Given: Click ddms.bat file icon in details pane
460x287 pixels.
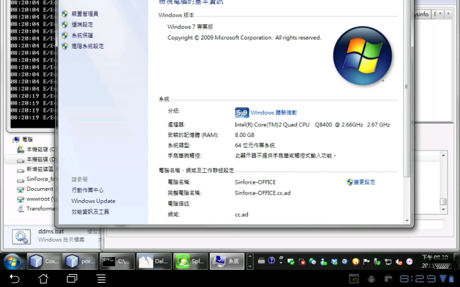Looking at the screenshot, I should 21,236.
